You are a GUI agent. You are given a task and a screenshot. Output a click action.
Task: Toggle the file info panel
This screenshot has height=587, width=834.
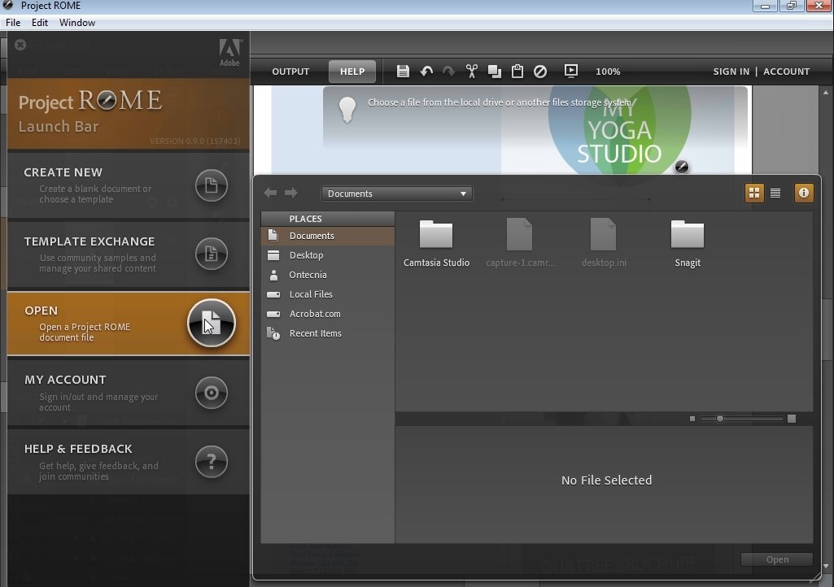point(804,193)
